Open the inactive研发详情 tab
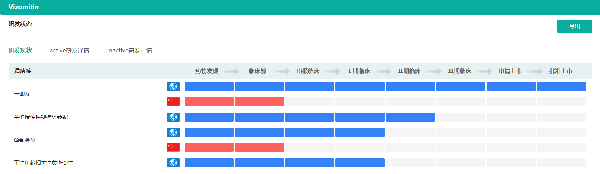This screenshot has height=174, width=600. pyautogui.click(x=129, y=51)
